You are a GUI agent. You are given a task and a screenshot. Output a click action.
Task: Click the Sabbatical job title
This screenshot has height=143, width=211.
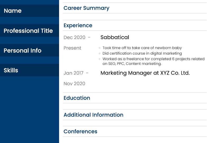click(115, 37)
